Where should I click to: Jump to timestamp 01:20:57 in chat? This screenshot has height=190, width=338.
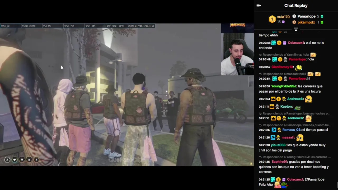(265, 86)
